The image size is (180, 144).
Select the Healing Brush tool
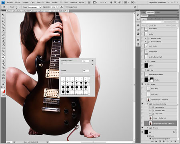(x=3, y=35)
